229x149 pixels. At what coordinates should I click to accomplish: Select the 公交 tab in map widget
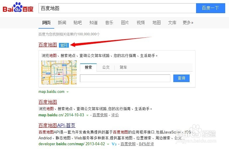pyautogui.click(x=106, y=67)
